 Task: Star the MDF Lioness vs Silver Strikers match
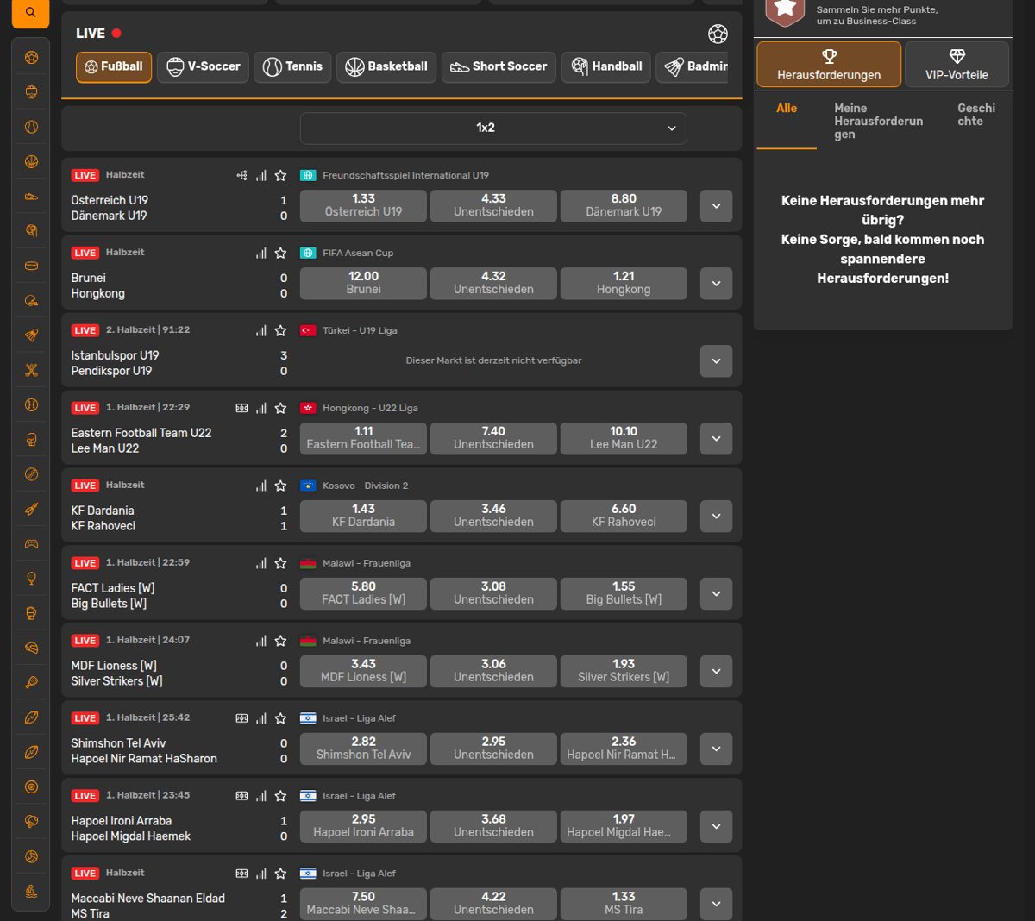point(280,641)
